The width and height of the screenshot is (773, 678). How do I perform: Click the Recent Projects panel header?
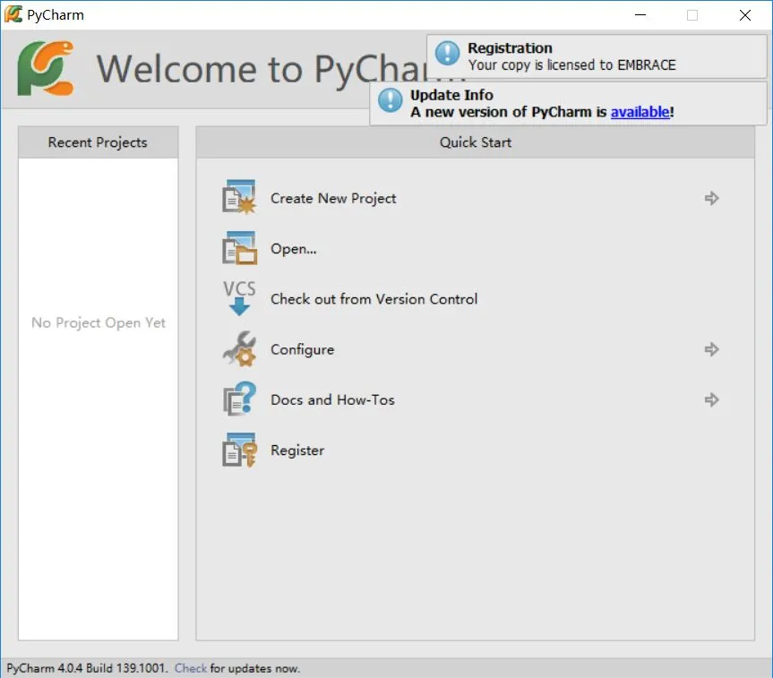point(99,142)
